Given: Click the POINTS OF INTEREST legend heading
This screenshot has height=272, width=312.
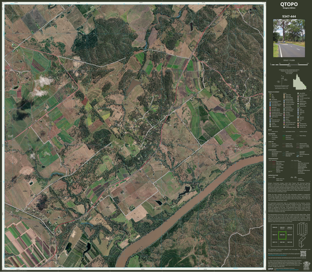Looking at the screenshot, I should (273, 92).
